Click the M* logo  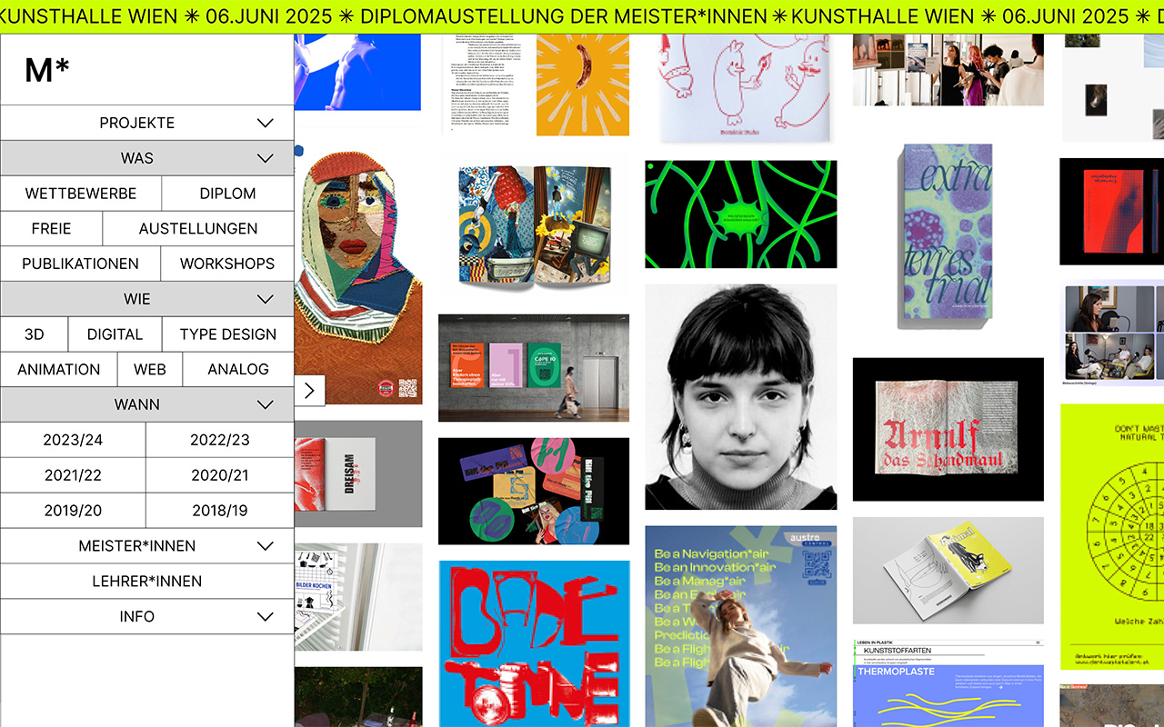(47, 70)
